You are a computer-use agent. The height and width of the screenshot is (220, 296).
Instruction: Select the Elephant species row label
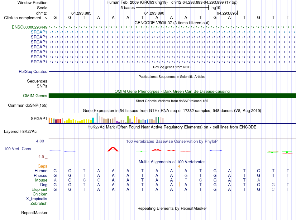[x=39, y=189]
